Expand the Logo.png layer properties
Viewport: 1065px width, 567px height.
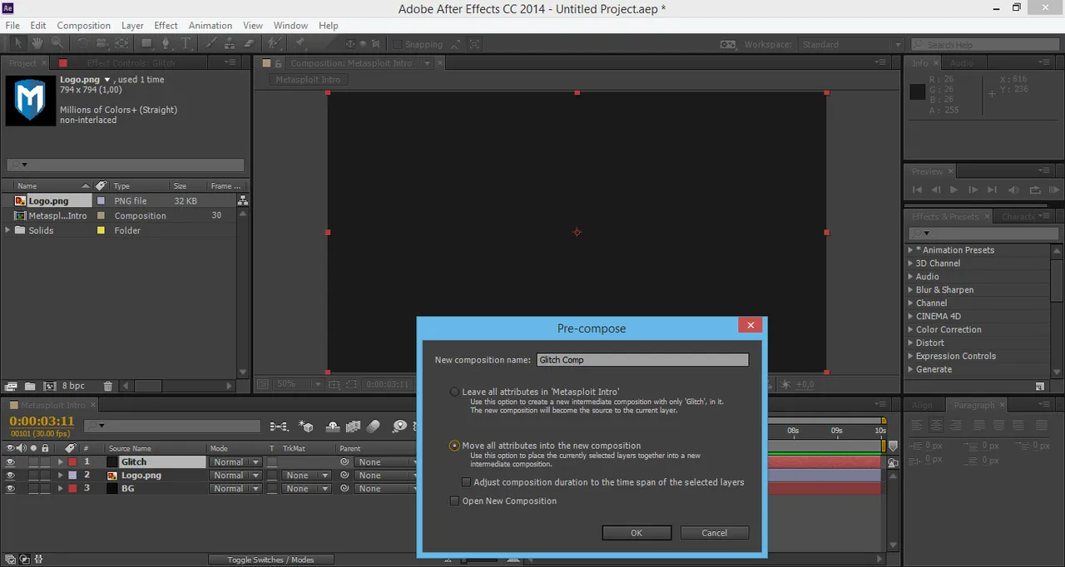[x=60, y=476]
